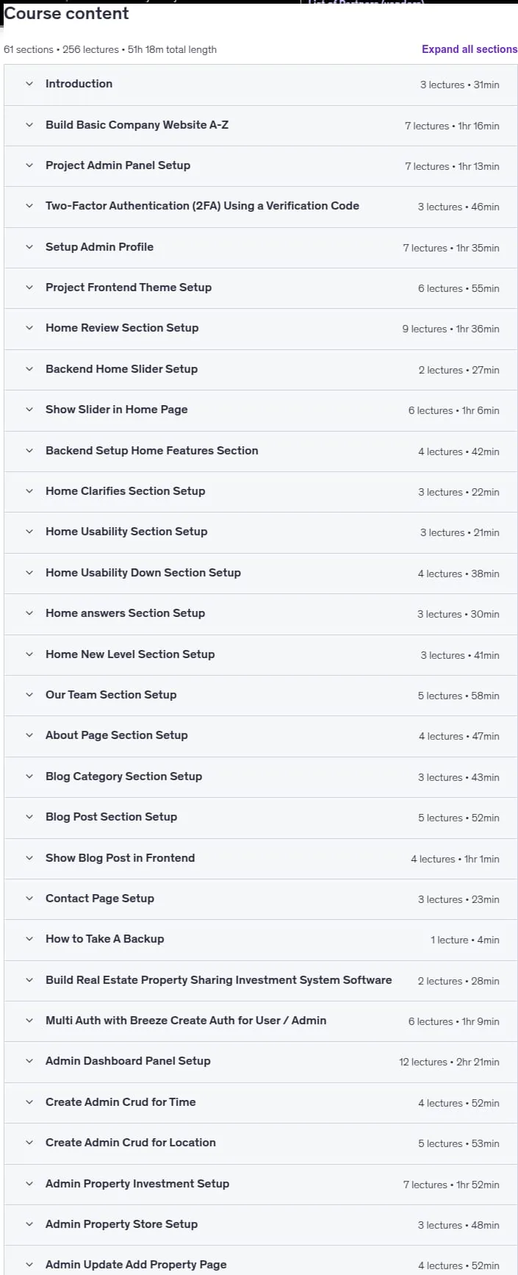Select Home Clarifies Section Setup title
The height and width of the screenshot is (1275, 518).
point(125,491)
